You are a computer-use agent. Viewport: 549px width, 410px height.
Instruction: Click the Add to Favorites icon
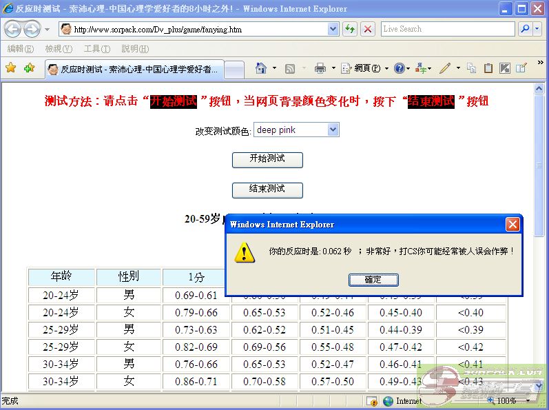tap(29, 68)
